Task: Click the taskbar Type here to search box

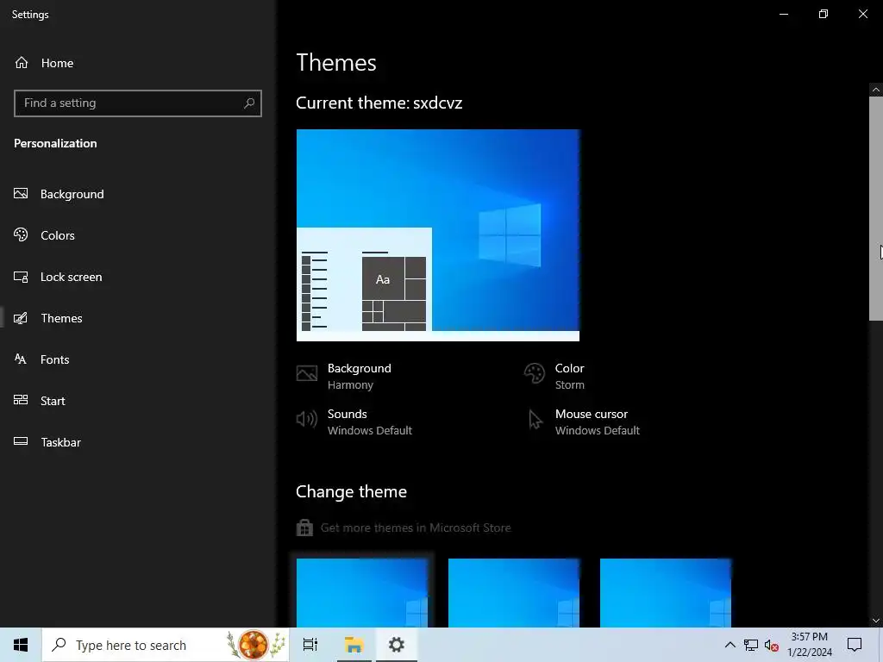Action: pos(166,645)
